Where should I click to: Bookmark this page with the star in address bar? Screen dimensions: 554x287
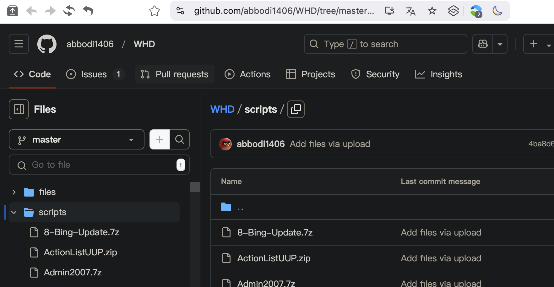pyautogui.click(x=432, y=11)
